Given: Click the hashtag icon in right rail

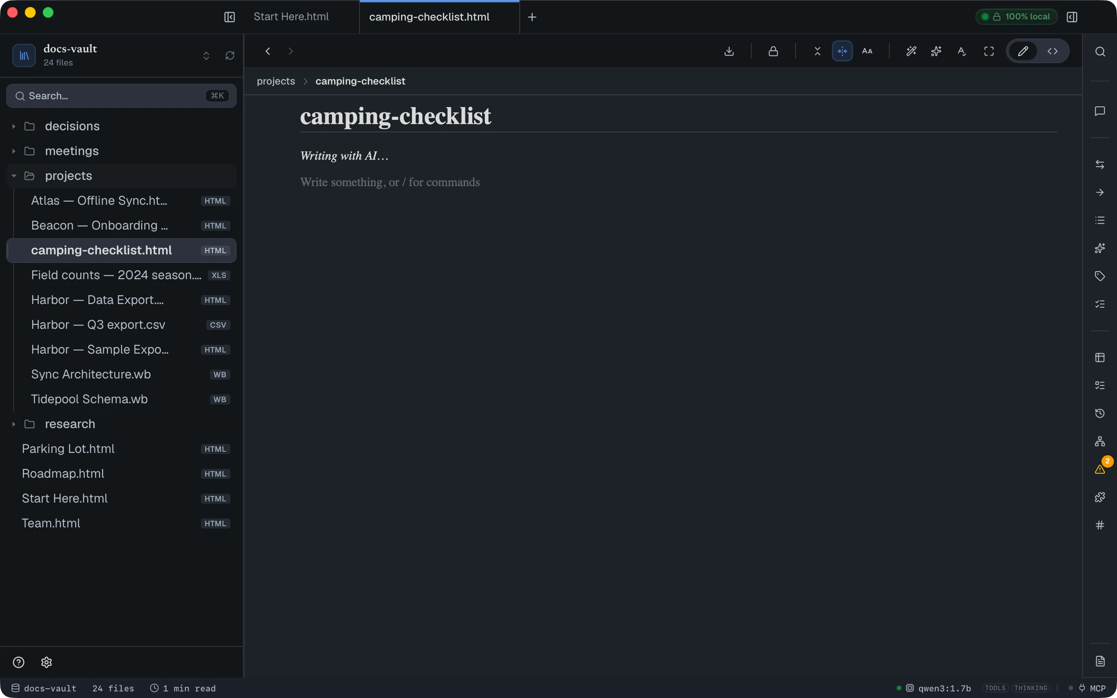Looking at the screenshot, I should click(1100, 525).
